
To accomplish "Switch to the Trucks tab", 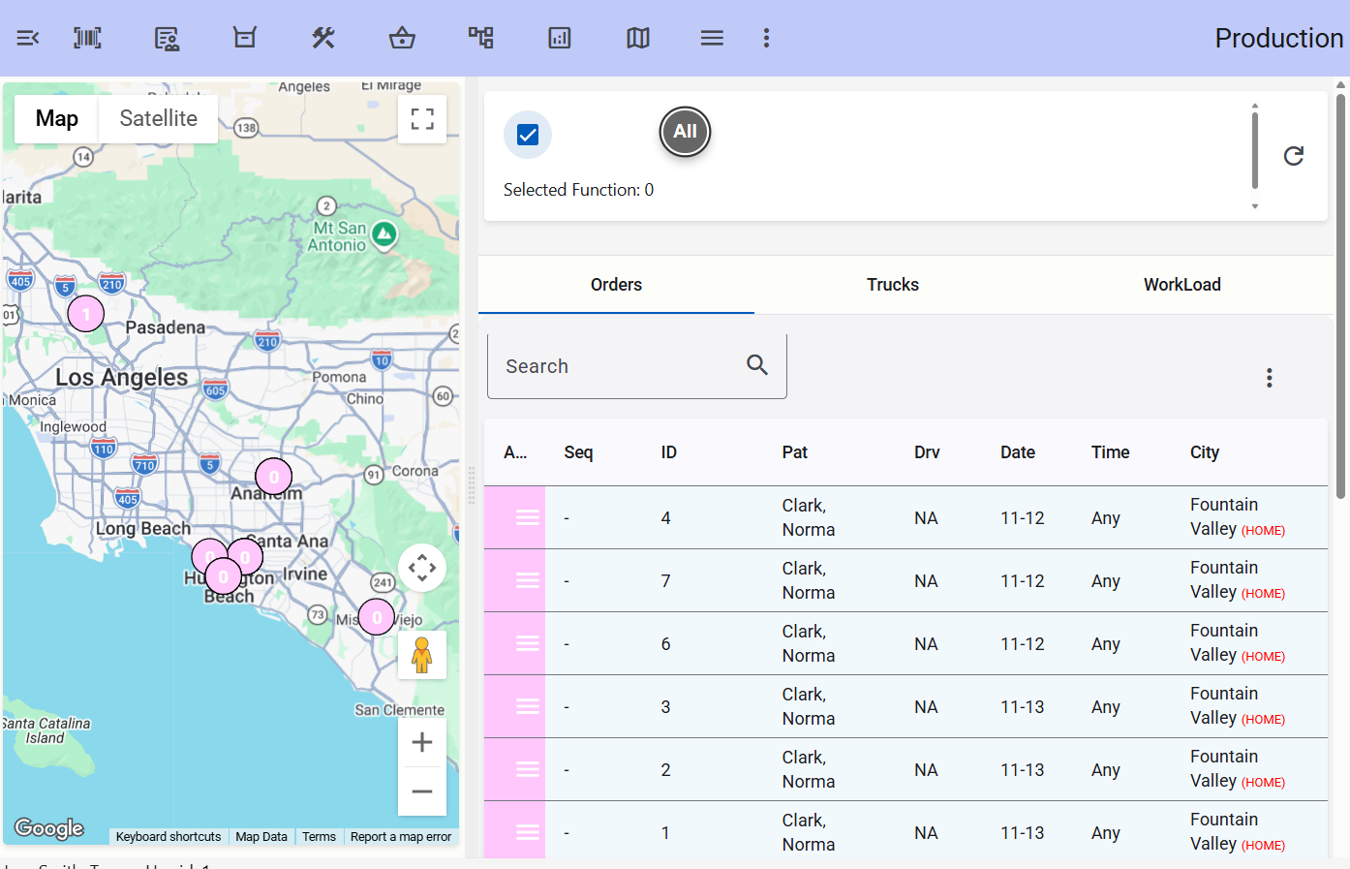I will [892, 284].
